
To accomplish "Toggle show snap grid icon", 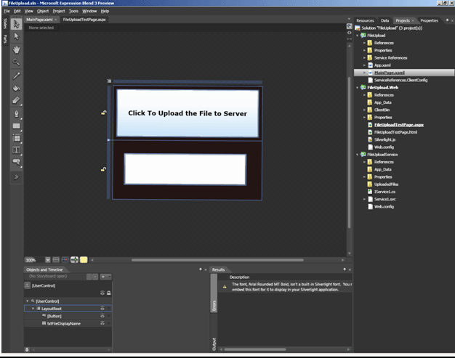I will tap(56, 260).
